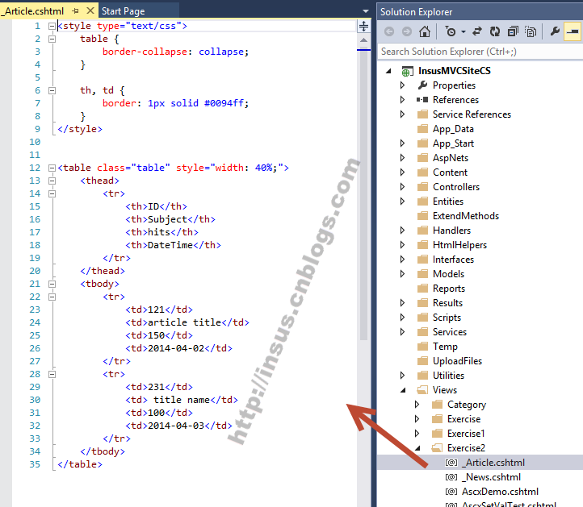This screenshot has height=507, width=583.
Task: Click the editor vertical scrollbar thumb
Action: click(363, 195)
